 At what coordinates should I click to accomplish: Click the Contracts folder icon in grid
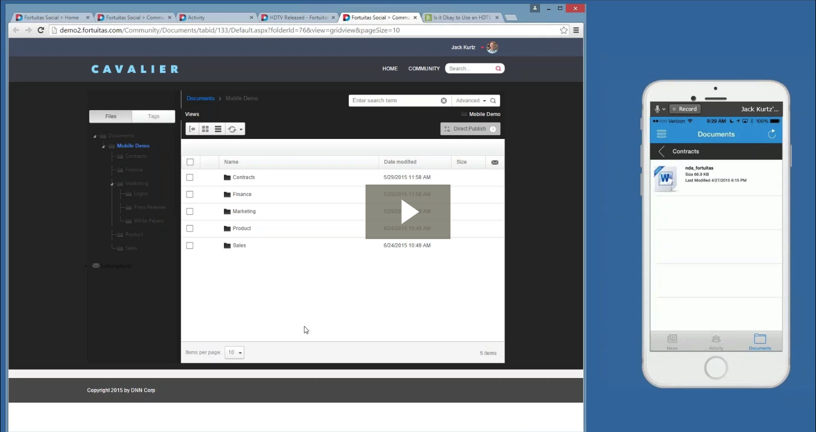tap(227, 177)
